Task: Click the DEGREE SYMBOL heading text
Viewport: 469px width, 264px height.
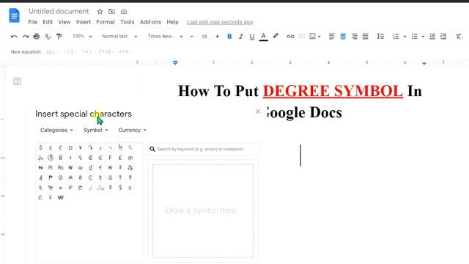Action: coord(333,91)
